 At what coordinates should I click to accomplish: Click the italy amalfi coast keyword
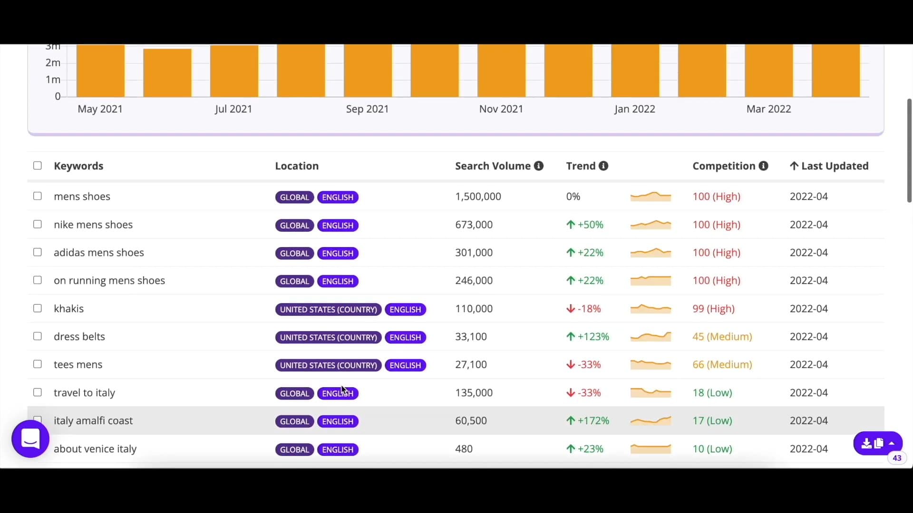93,421
